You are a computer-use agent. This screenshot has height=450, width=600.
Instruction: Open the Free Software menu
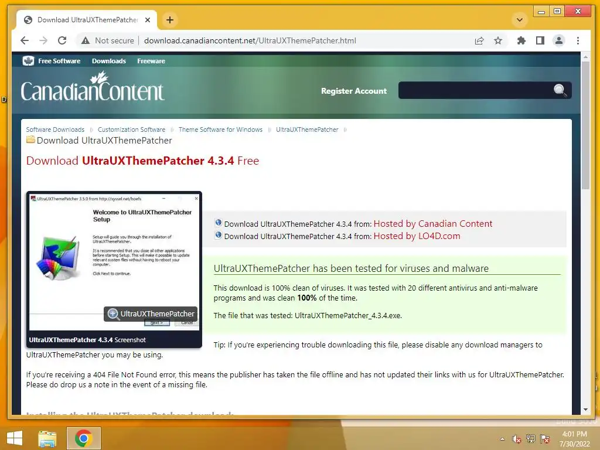[59, 61]
